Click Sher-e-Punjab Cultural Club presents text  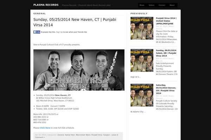point(57,44)
